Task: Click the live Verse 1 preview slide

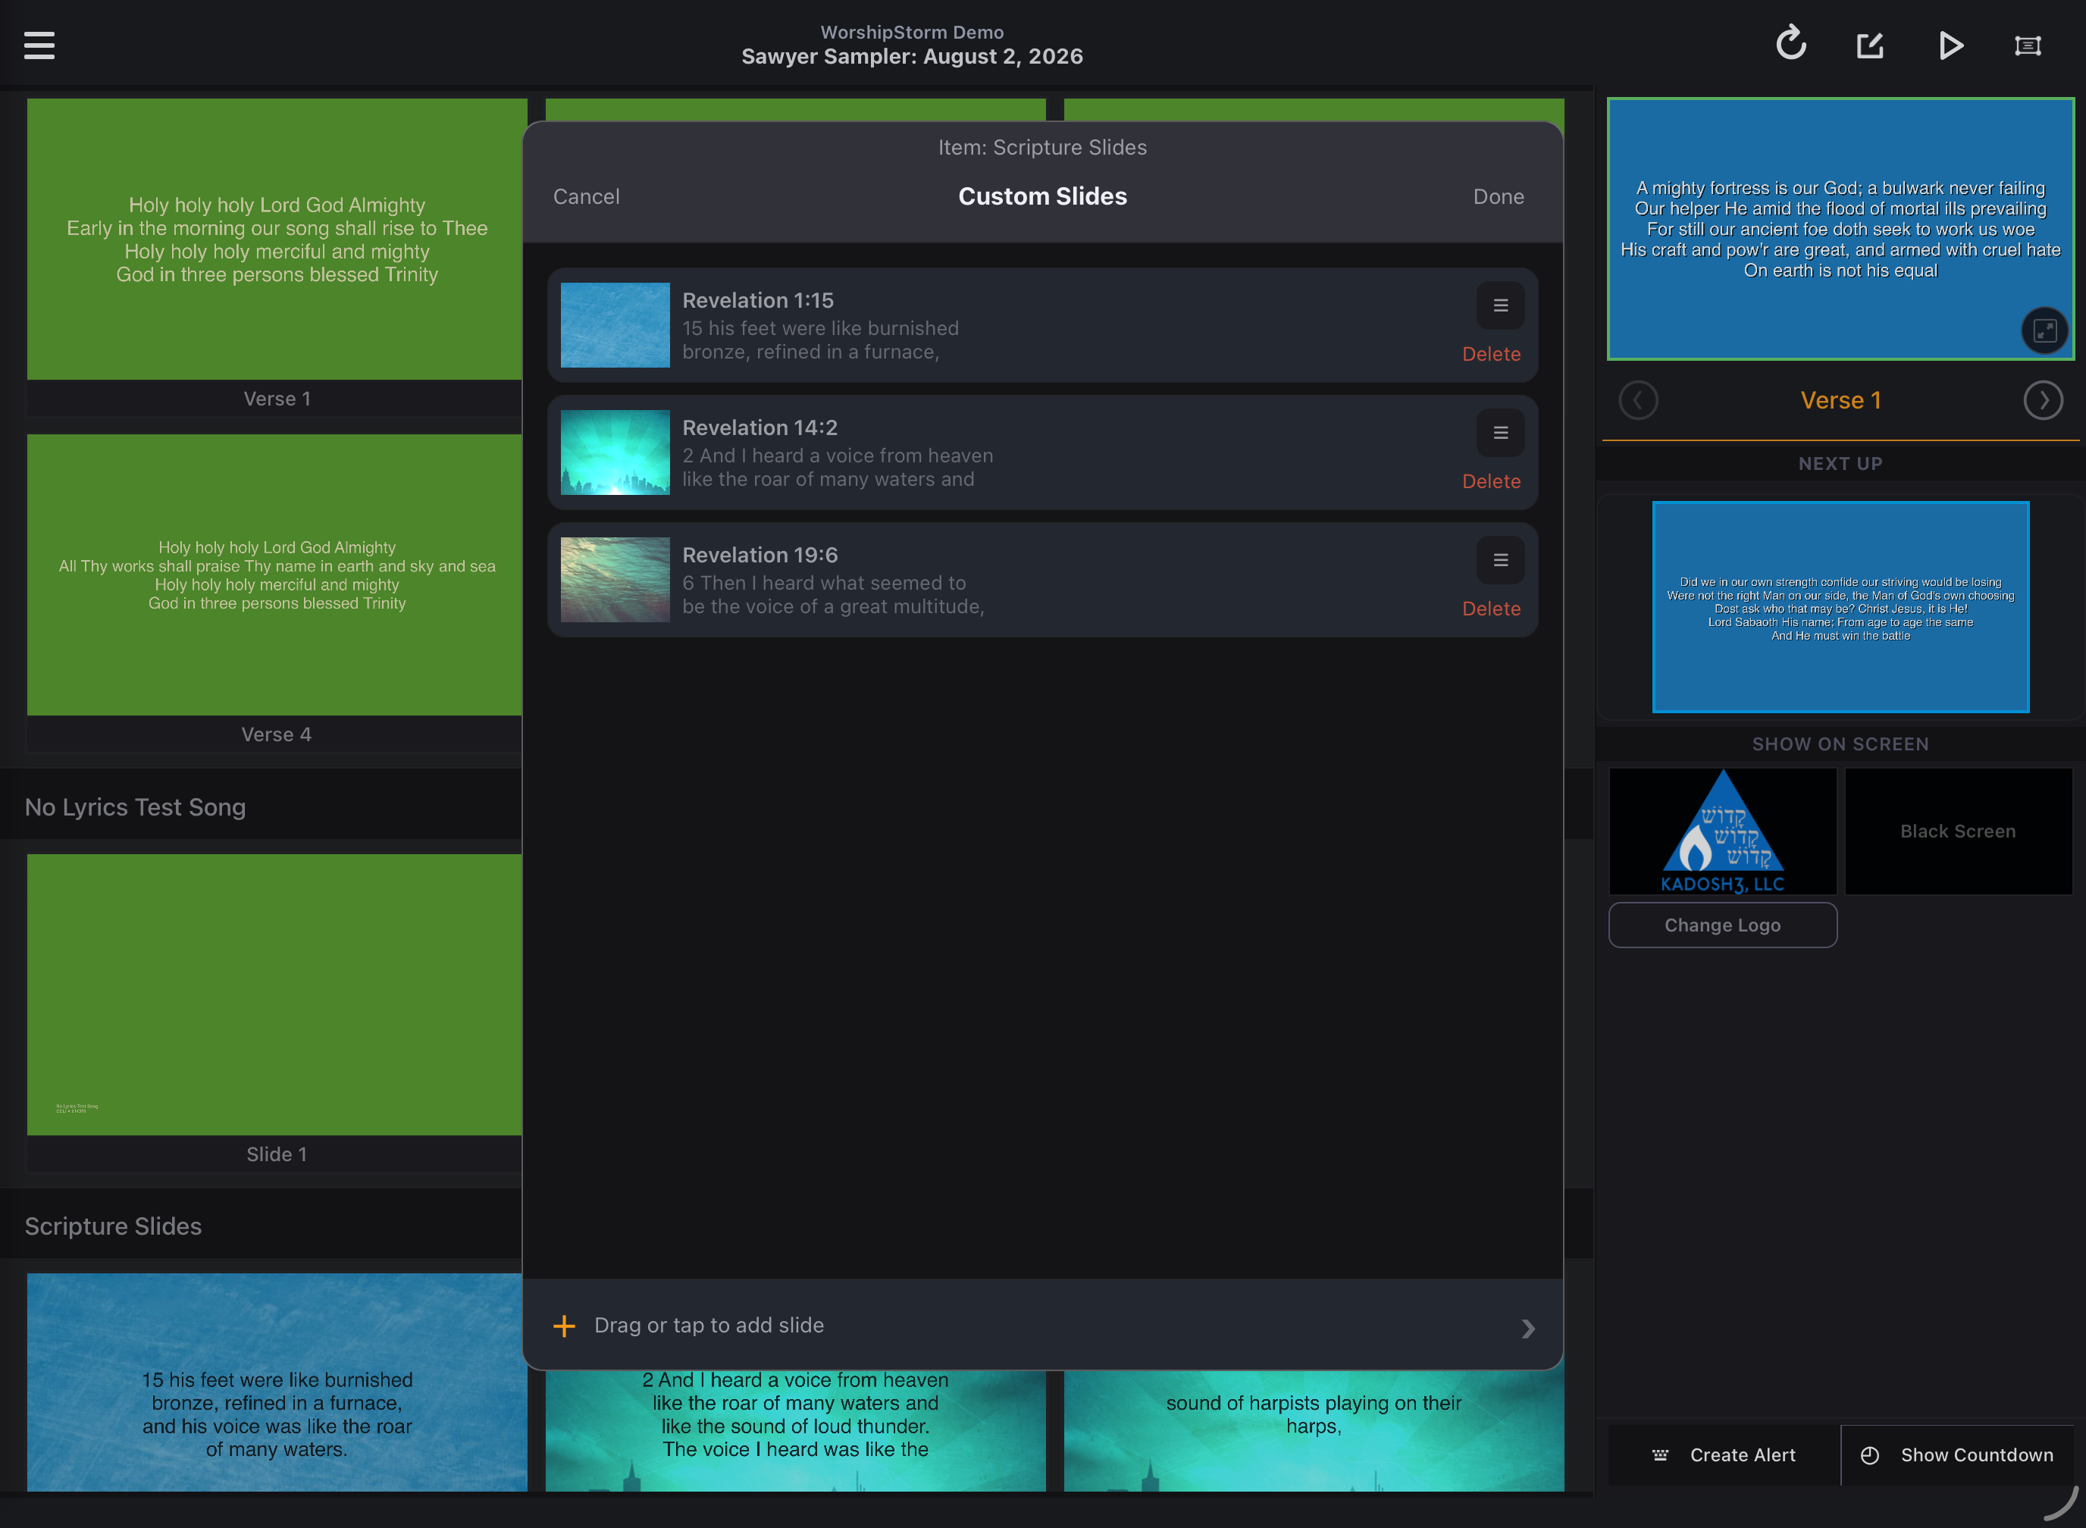Action: 1840,228
